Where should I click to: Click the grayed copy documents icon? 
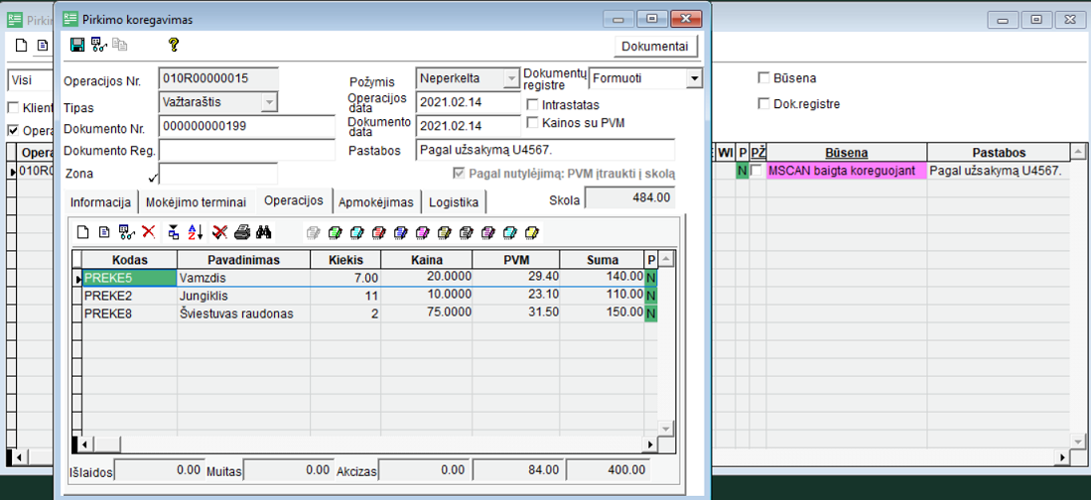point(120,46)
